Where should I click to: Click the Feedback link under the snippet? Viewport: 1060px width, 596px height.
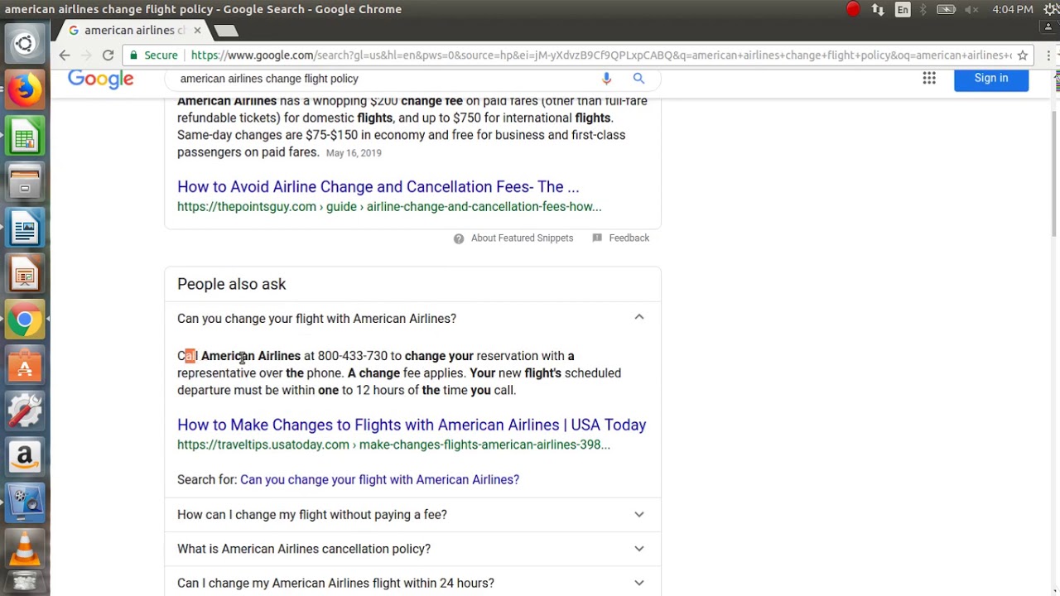629,238
